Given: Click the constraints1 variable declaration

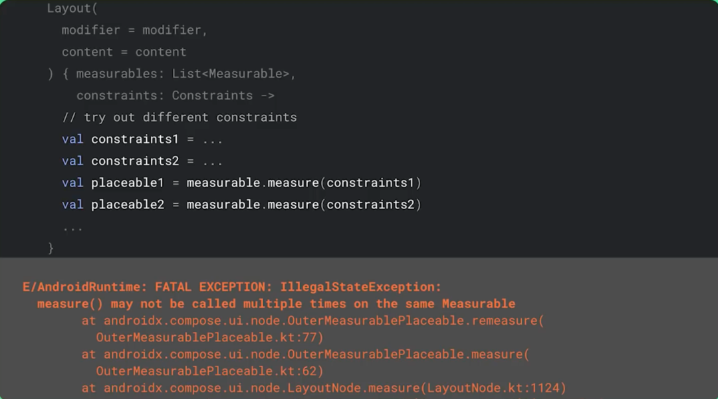Looking at the screenshot, I should (139, 139).
